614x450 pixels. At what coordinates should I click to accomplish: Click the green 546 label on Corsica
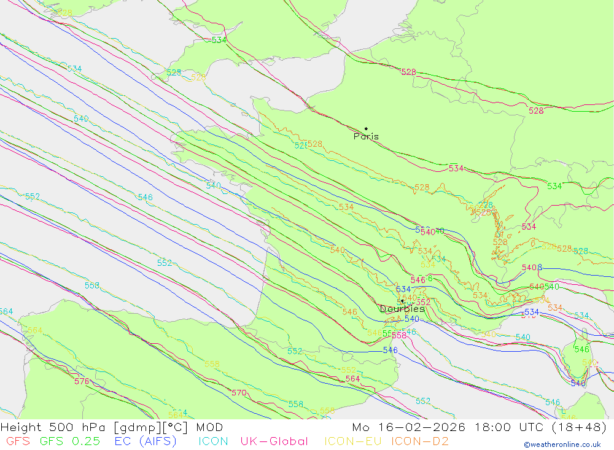[582, 349]
